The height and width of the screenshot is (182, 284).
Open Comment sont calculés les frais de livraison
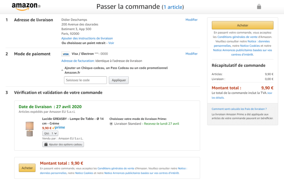(239, 109)
